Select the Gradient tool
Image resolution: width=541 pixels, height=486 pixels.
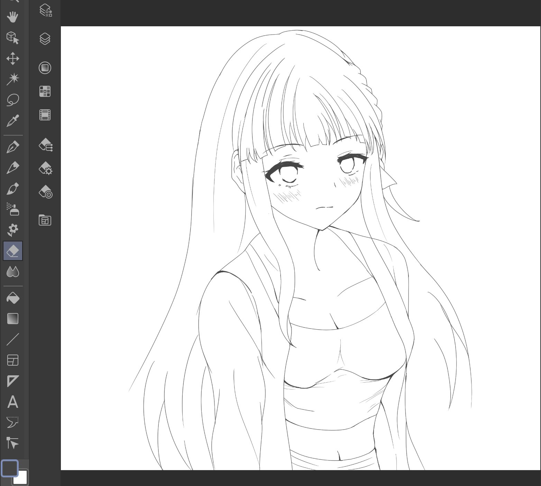pyautogui.click(x=13, y=319)
